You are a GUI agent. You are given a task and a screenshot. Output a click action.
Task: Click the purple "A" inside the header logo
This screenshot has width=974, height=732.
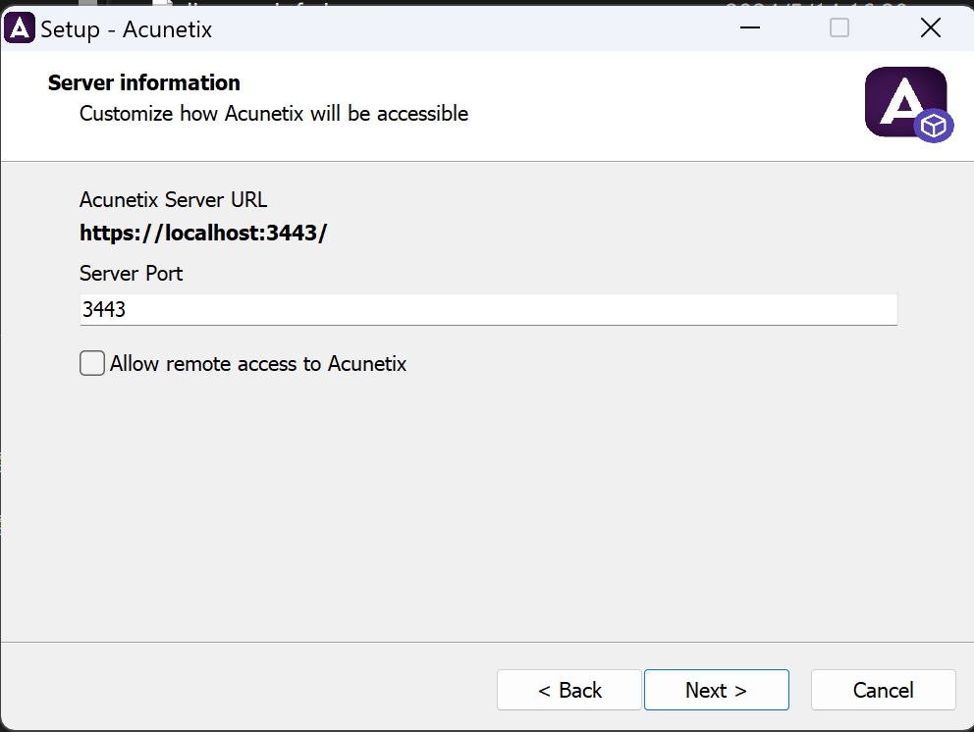coord(900,97)
